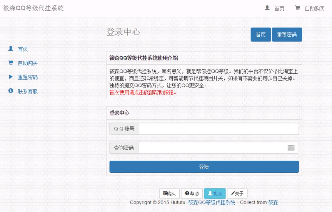Open the 筱森 link after Collect from
Image resolution: width=332 pixels, height=212 pixels.
tap(273, 203)
